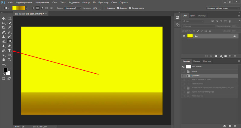
Task: Click the gradient preview bar
Action: (19, 8)
